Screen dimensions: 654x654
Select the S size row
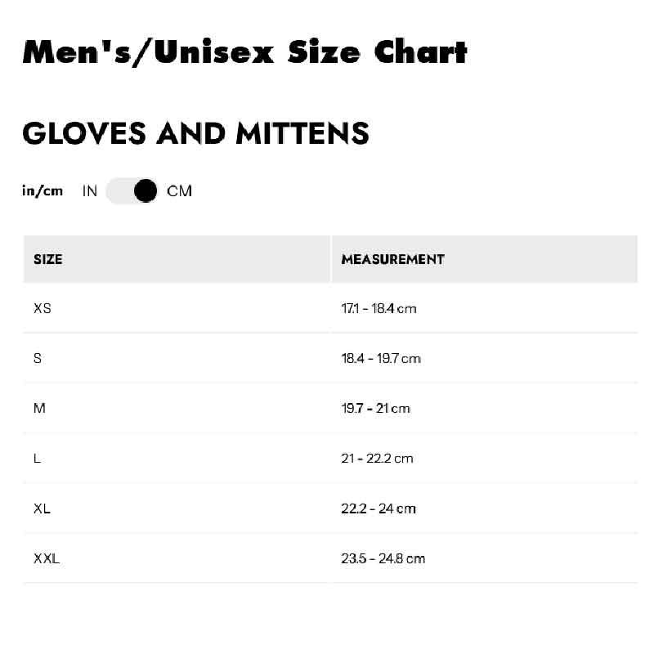38,359
